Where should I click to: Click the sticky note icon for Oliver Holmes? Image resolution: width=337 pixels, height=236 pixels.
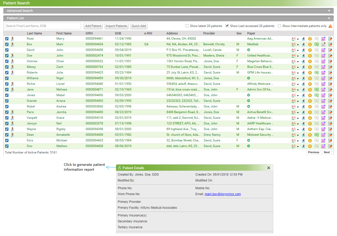click(323, 61)
